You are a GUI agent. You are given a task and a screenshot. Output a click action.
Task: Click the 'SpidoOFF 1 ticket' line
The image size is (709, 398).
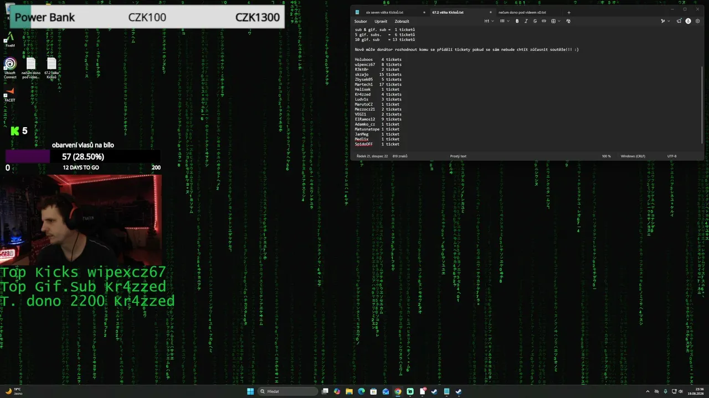click(x=377, y=144)
